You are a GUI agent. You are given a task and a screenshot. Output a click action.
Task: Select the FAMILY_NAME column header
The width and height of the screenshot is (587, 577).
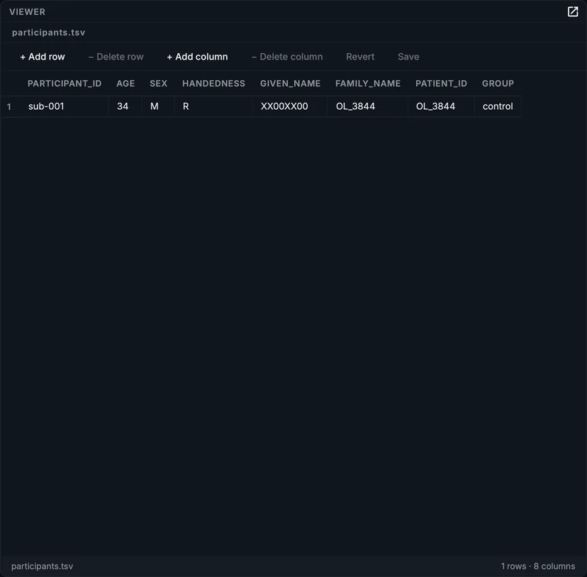point(368,84)
